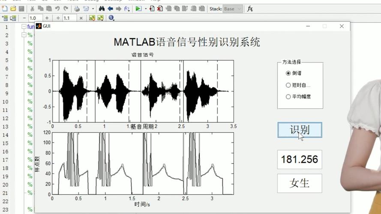Click the 语音信号 waveform plot
The image size is (381, 214).
[x=143, y=91]
